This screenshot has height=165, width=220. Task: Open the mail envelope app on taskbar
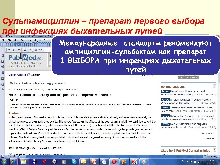click(x=84, y=162)
